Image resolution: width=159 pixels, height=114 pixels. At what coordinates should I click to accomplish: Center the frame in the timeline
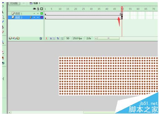coord(46,39)
